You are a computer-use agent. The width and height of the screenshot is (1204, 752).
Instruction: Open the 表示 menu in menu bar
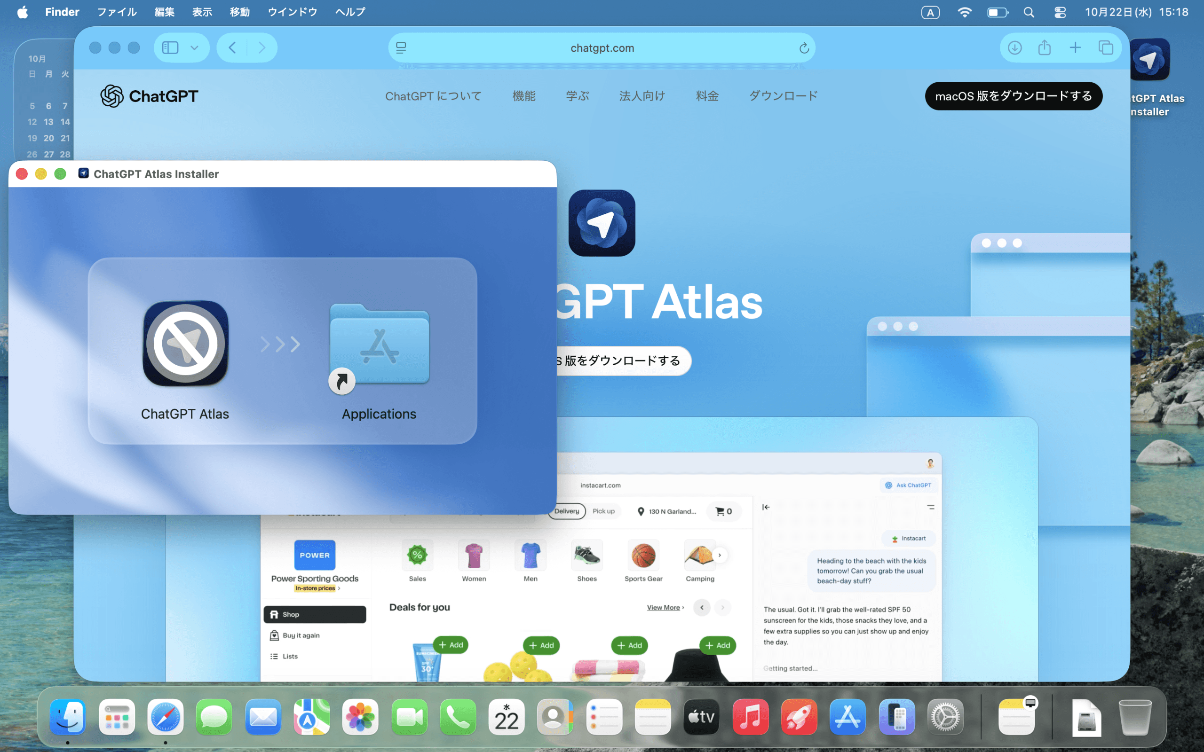click(202, 12)
